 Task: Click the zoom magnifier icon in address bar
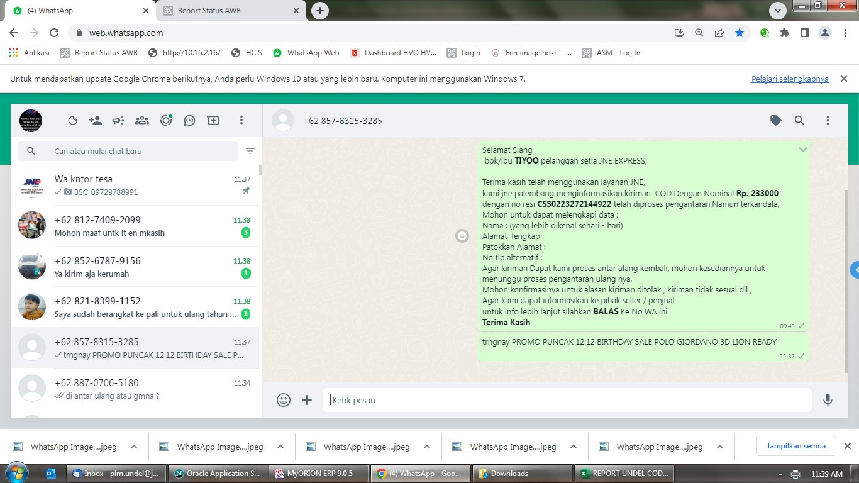pyautogui.click(x=699, y=33)
